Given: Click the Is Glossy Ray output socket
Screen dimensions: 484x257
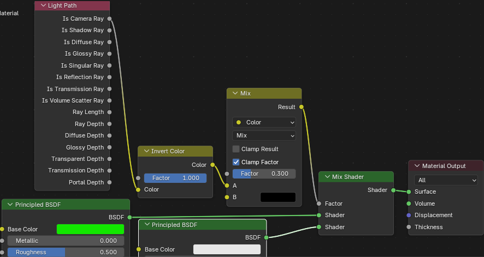Looking at the screenshot, I should (109, 53).
